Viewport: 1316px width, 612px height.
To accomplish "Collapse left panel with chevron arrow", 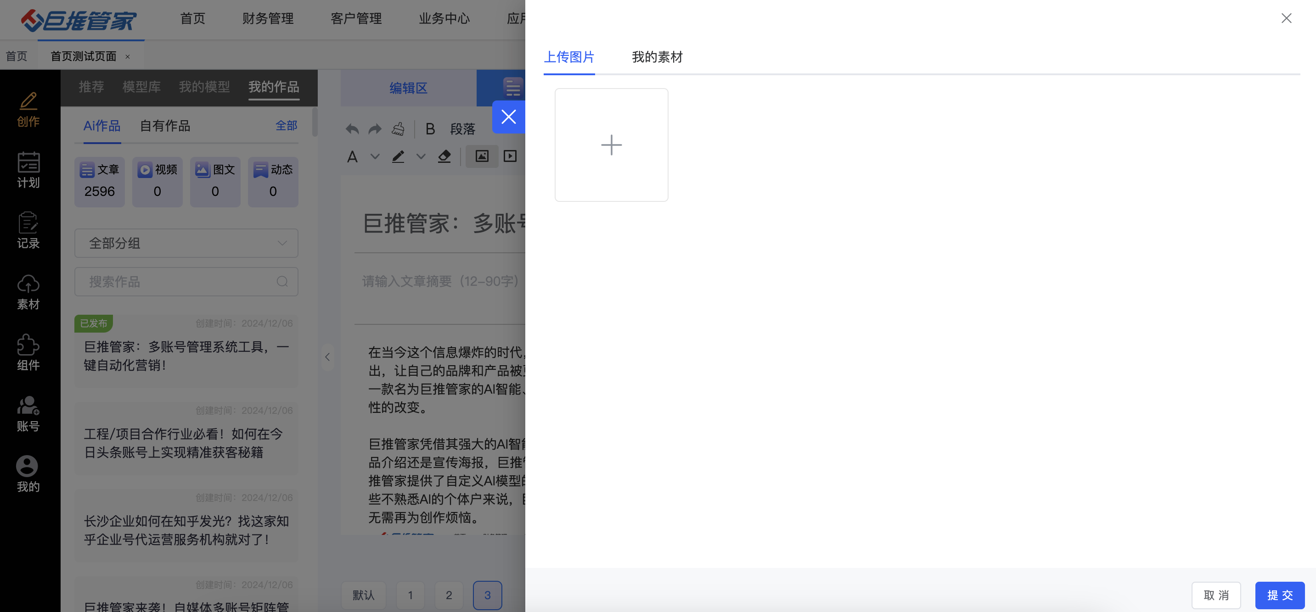I will 327,357.
